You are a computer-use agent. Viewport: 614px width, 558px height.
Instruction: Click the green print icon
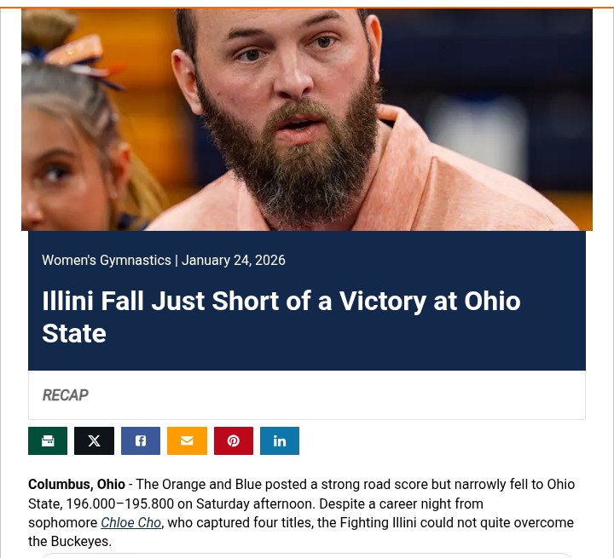coord(48,440)
